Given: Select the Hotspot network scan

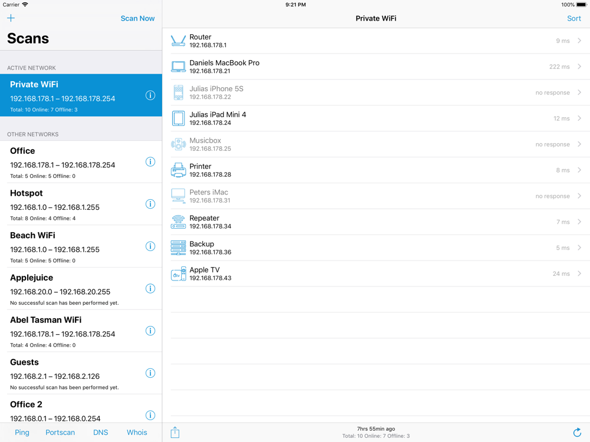Looking at the screenshot, I should (81, 204).
